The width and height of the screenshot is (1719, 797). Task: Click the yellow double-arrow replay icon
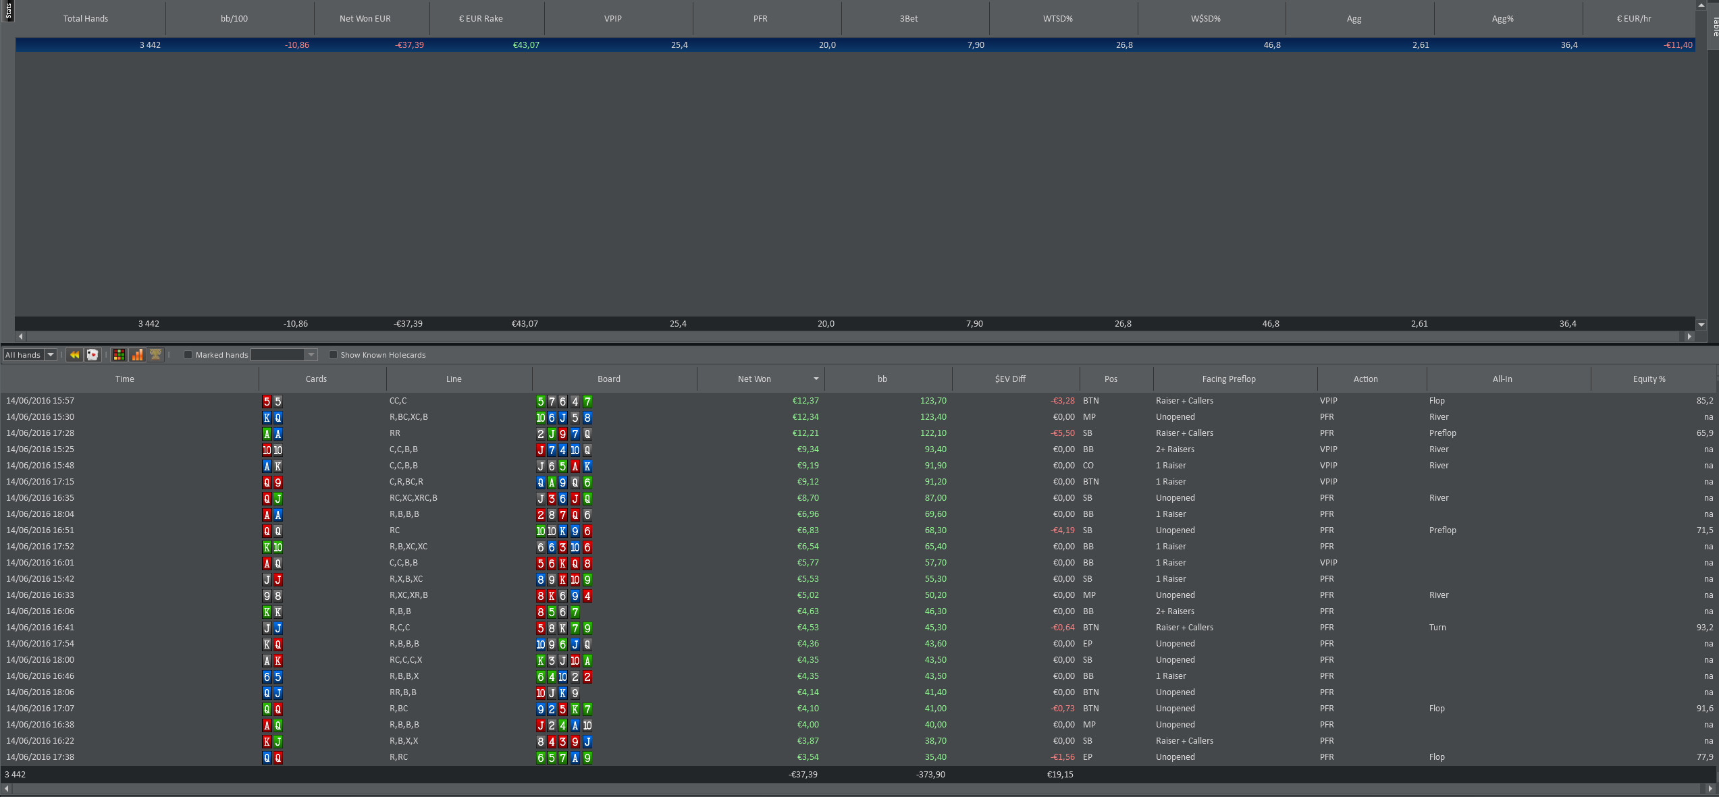[x=74, y=355]
